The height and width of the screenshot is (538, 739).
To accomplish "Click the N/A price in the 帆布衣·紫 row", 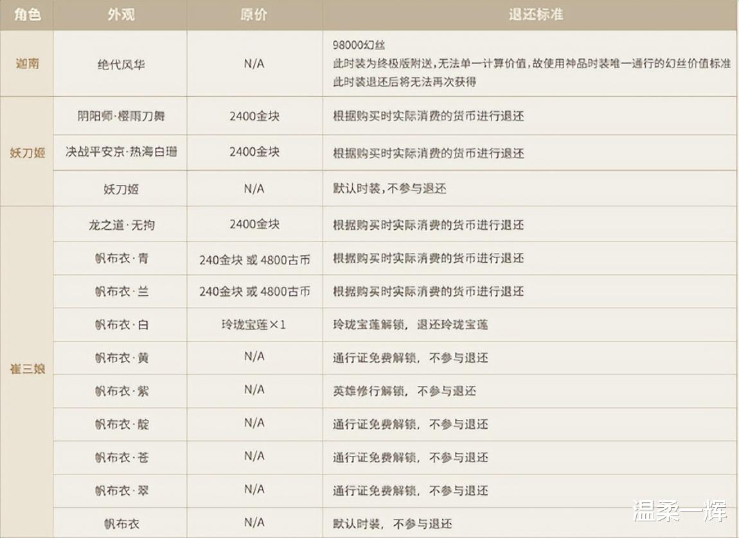I will [254, 390].
